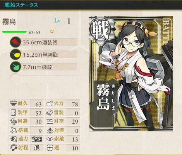Viewport: 182px width, 155px height.
Task: Click the clover icon beside 運
Action: click(50, 148)
